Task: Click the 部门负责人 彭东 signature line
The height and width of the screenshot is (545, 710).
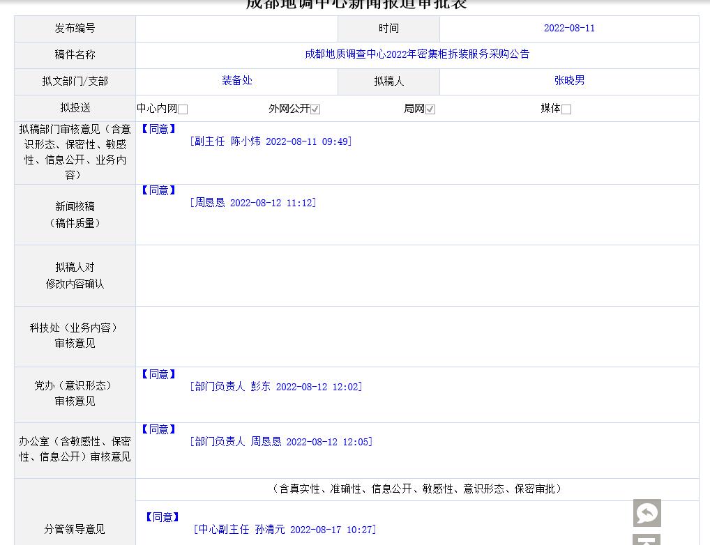Action: point(276,387)
